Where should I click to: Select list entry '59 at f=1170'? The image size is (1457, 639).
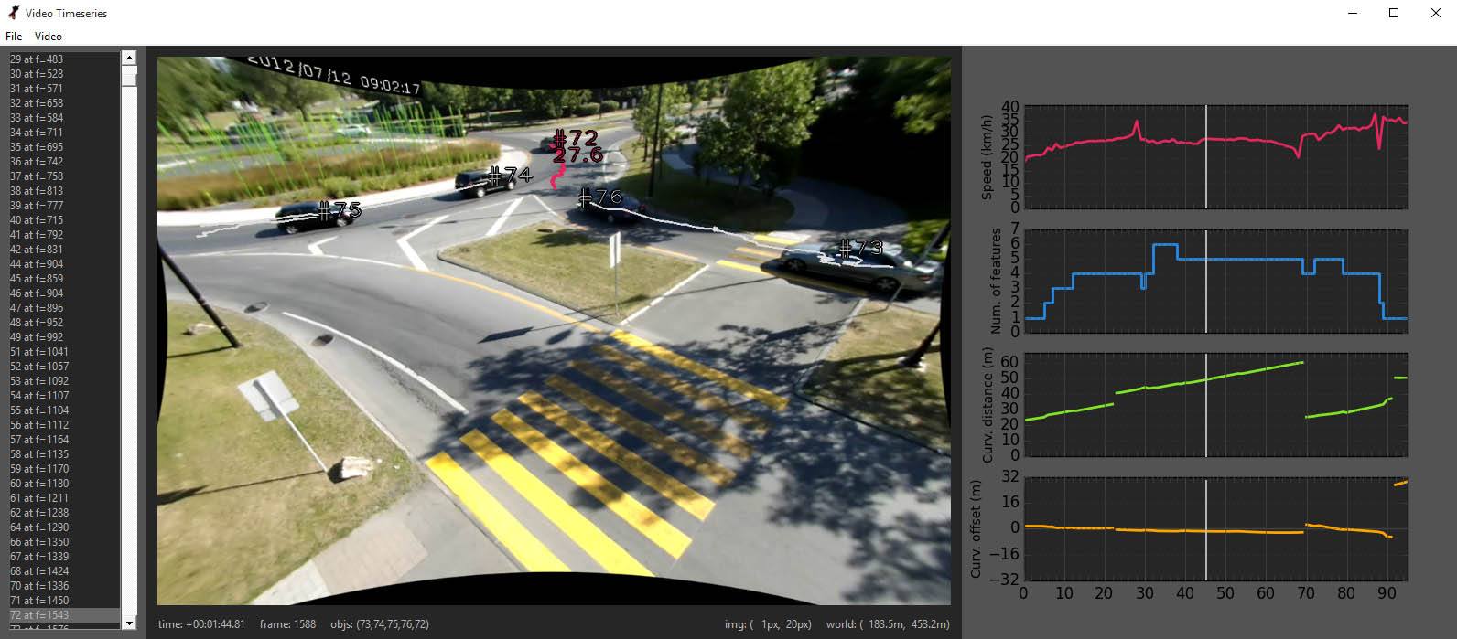coord(64,469)
